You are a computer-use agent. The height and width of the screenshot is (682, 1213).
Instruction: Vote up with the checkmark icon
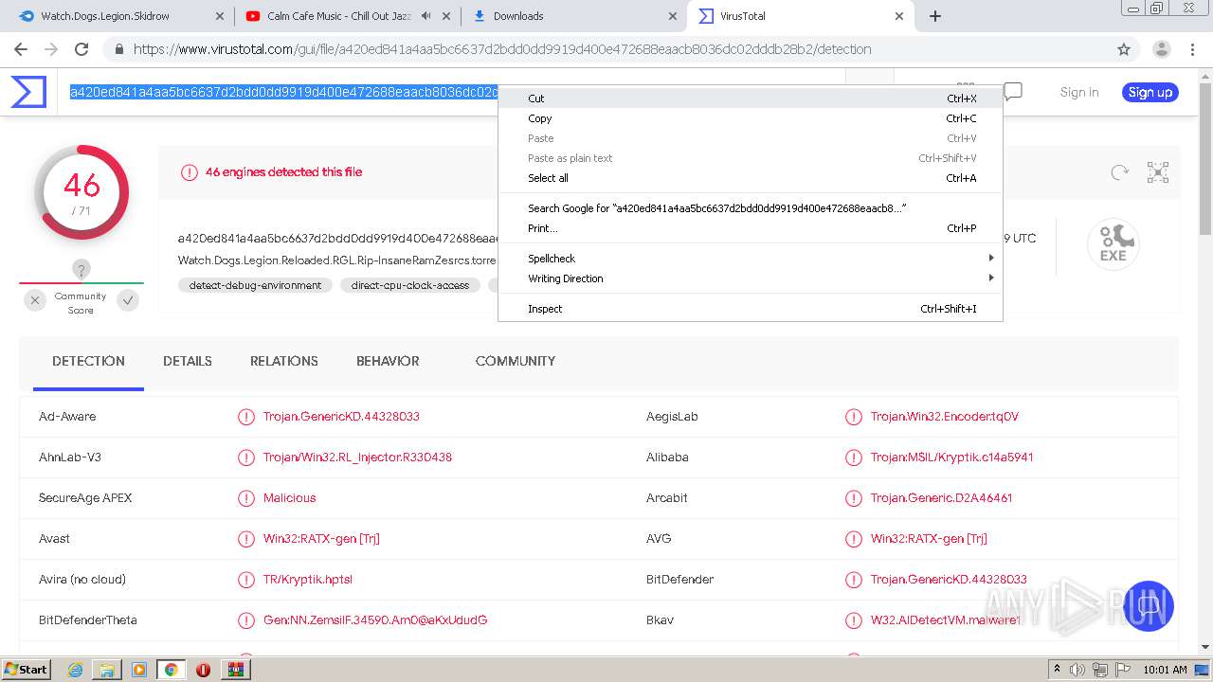click(x=128, y=300)
